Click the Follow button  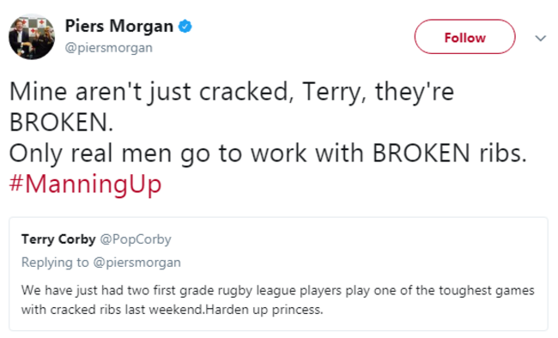(x=464, y=37)
